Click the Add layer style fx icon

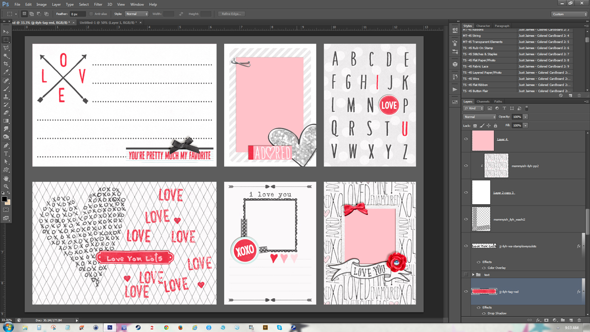(538, 320)
